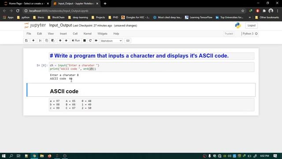
Task: Open File Explorer from taskbar
Action: [42, 156]
